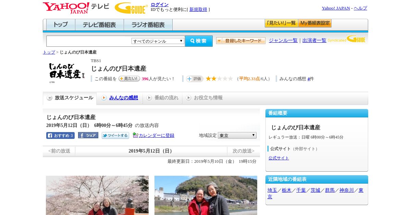Expand 登録したキーワード dropdown

(x=240, y=41)
